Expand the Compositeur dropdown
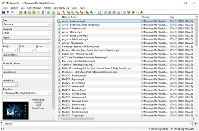 (49, 76)
